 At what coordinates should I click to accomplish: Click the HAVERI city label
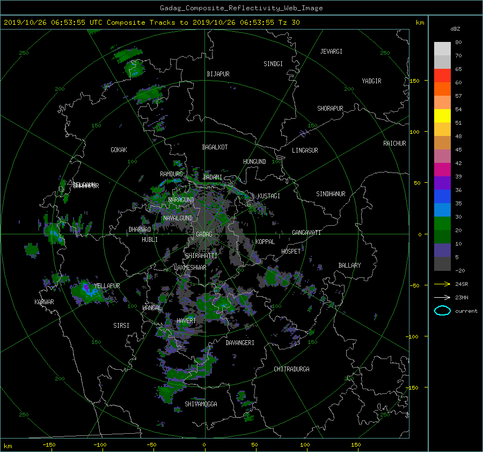click(x=186, y=321)
